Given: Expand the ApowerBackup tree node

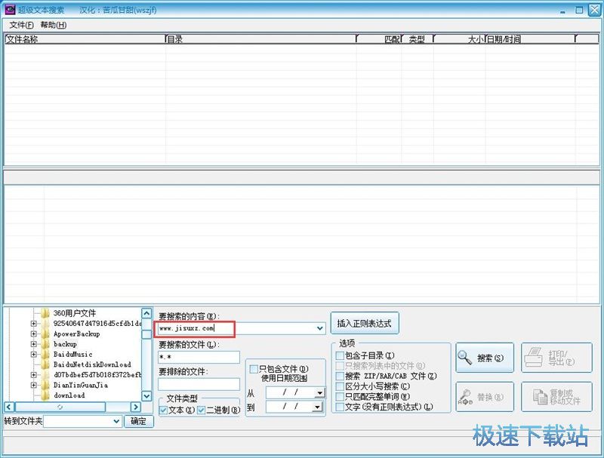Looking at the screenshot, I should 33,334.
